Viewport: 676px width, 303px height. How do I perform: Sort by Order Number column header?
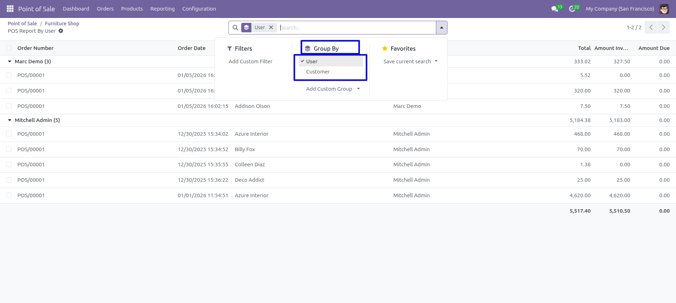36,48
